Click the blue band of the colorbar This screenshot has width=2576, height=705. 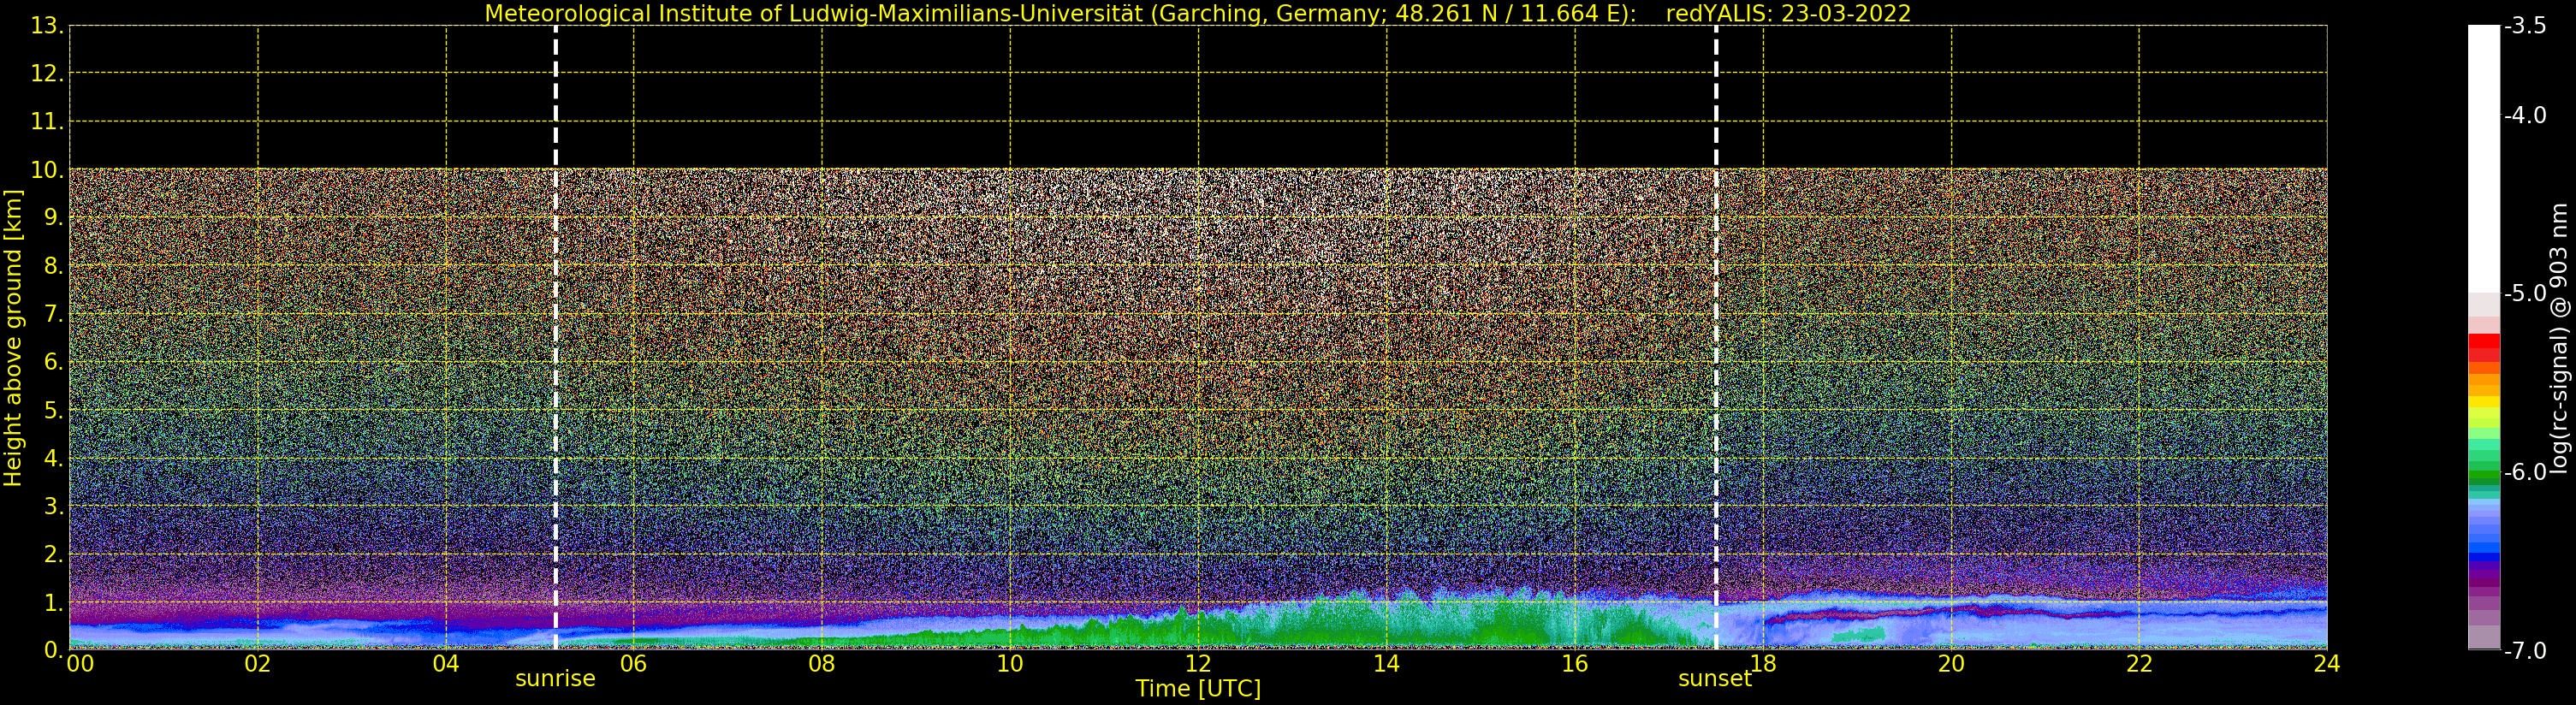[2484, 530]
